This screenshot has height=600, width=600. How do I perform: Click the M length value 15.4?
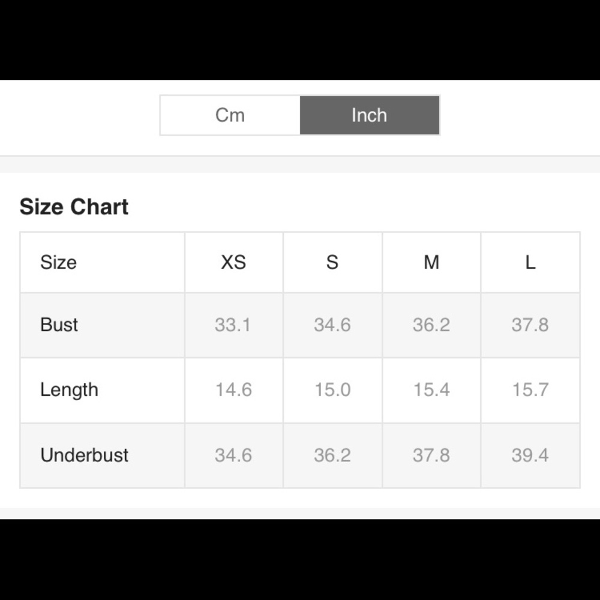click(x=431, y=390)
